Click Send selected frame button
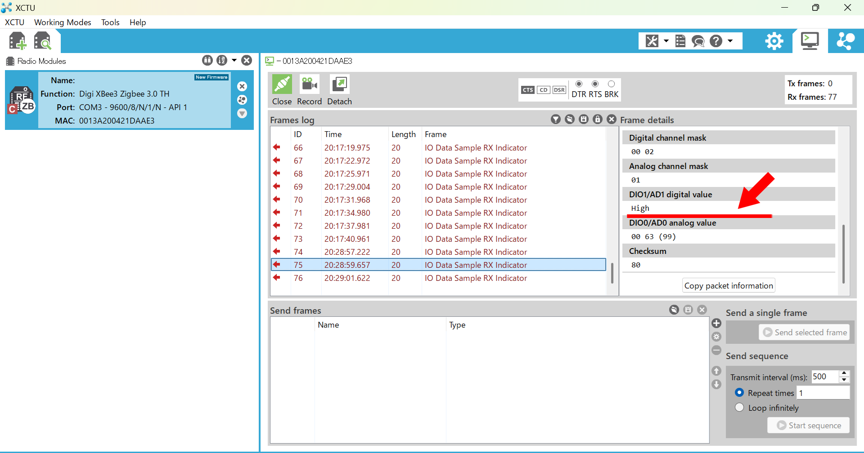This screenshot has height=453, width=864. tap(804, 333)
